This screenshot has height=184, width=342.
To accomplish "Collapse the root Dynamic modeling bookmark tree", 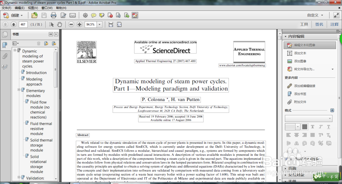I will (15, 50).
